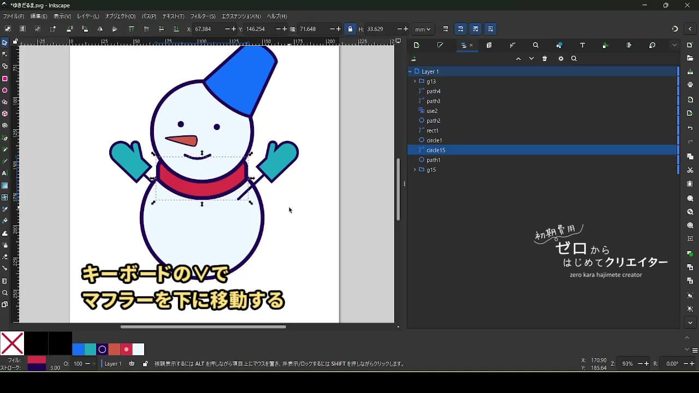Image resolution: width=699 pixels, height=393 pixels.
Task: Click the Undo icon in the right command bar
Action: [x=690, y=128]
